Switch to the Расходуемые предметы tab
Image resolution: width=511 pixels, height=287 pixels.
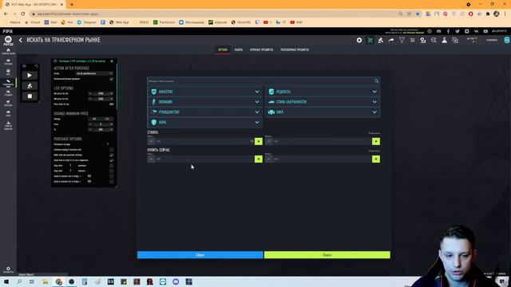point(295,49)
